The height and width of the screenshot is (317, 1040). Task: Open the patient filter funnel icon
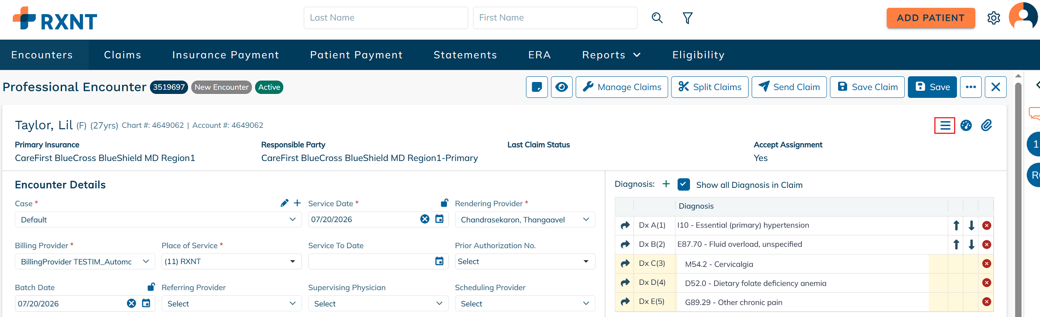[687, 18]
